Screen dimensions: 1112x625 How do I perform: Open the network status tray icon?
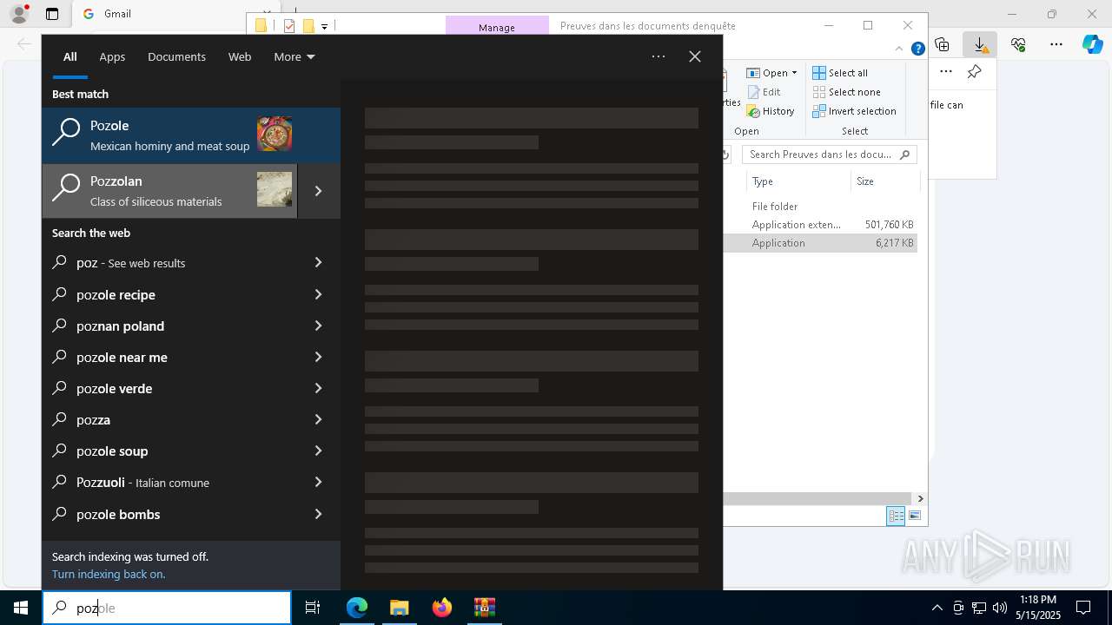point(979,608)
